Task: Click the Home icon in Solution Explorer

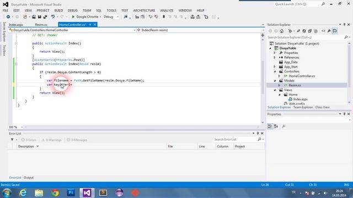Action: 282,31
